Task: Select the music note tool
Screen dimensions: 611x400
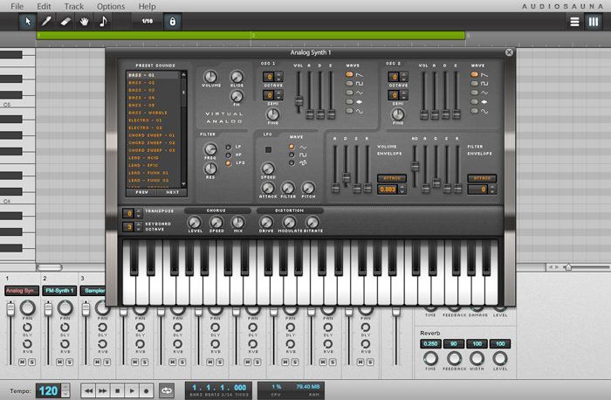Action: pos(103,21)
